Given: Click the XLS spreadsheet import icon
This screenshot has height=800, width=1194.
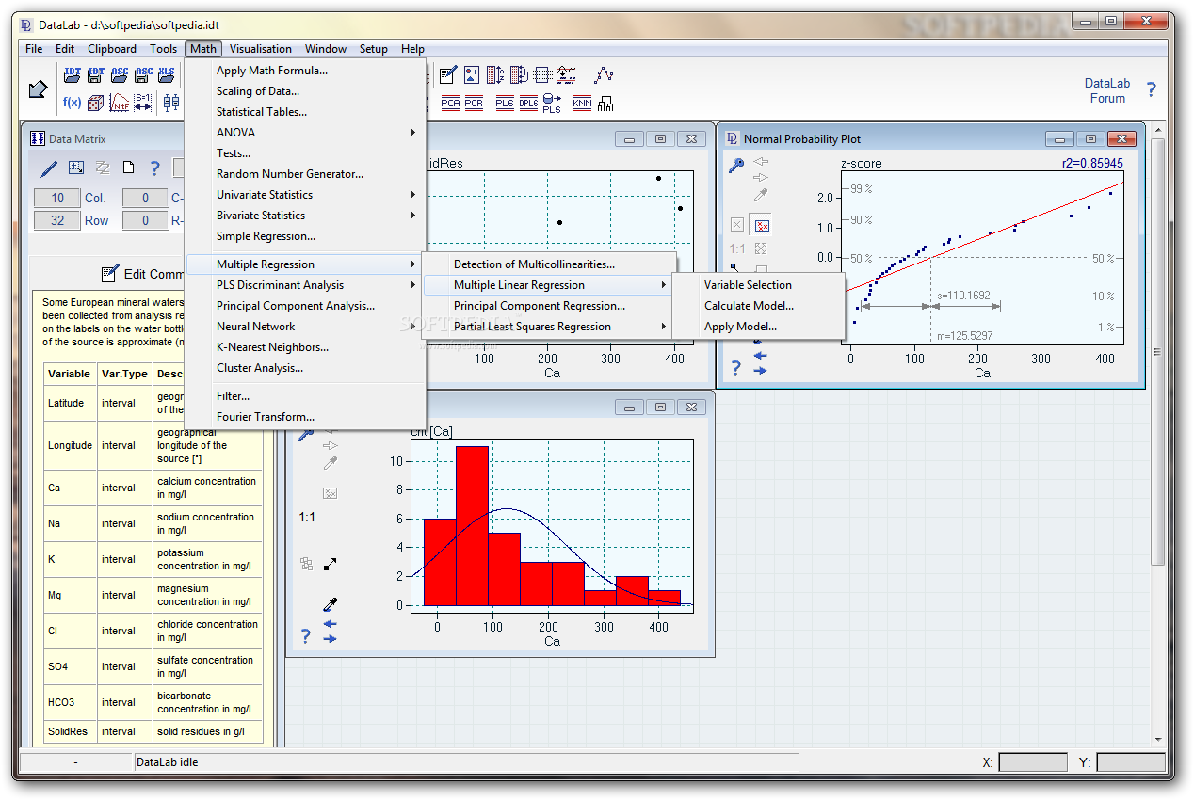Looking at the screenshot, I should (x=167, y=74).
